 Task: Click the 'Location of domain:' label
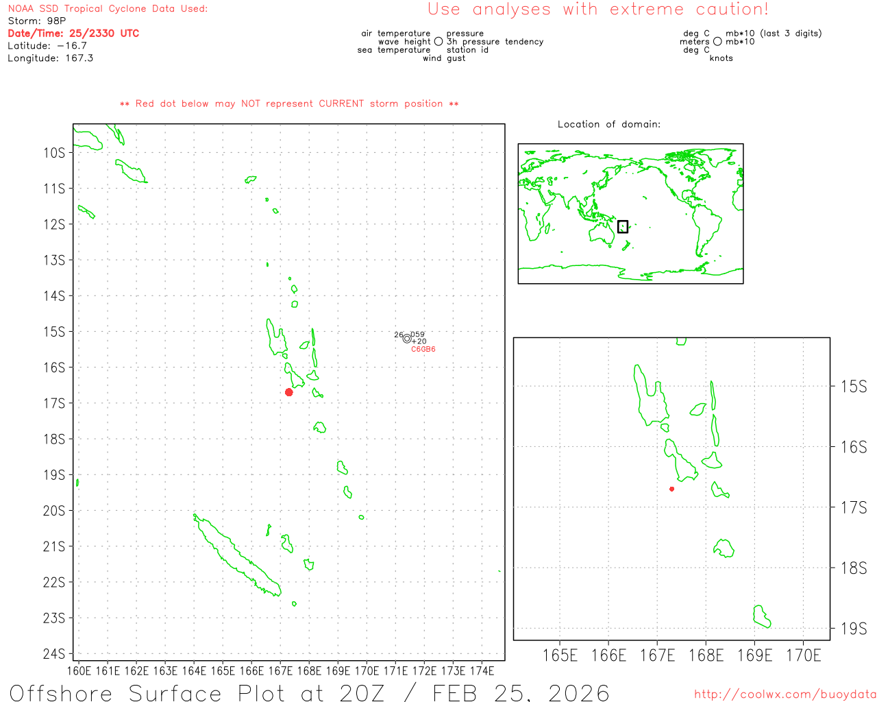(x=608, y=125)
